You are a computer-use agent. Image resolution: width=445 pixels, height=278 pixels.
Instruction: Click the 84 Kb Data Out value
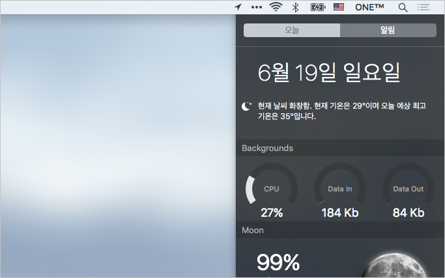tap(409, 213)
